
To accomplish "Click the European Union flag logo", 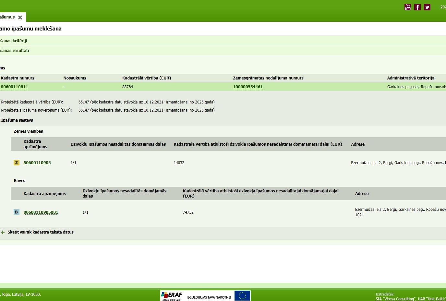I will click(x=242, y=295).
